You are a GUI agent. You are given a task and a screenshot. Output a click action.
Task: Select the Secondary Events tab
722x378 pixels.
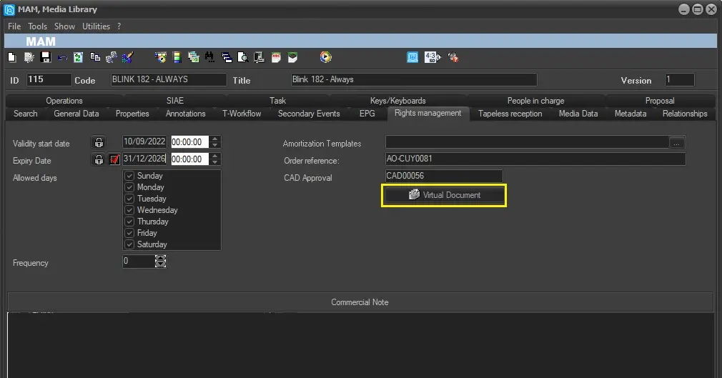(x=309, y=114)
